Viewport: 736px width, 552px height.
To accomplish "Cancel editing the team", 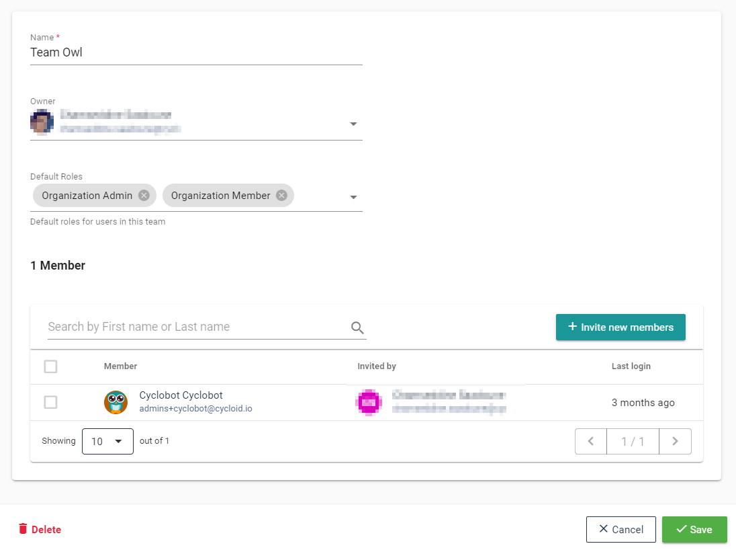I will 620,529.
